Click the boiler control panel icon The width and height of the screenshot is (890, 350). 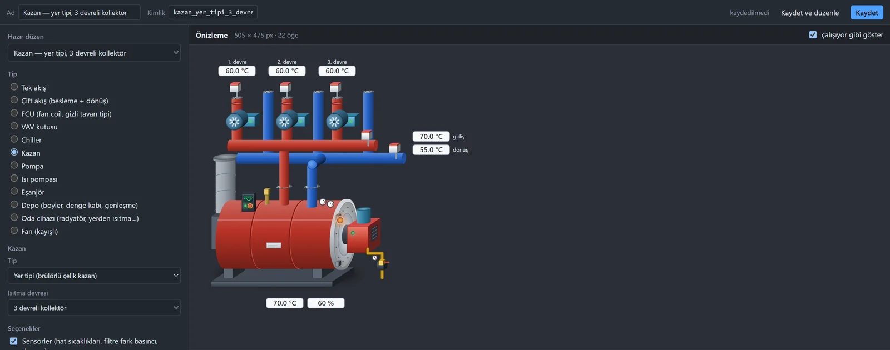[x=248, y=202]
